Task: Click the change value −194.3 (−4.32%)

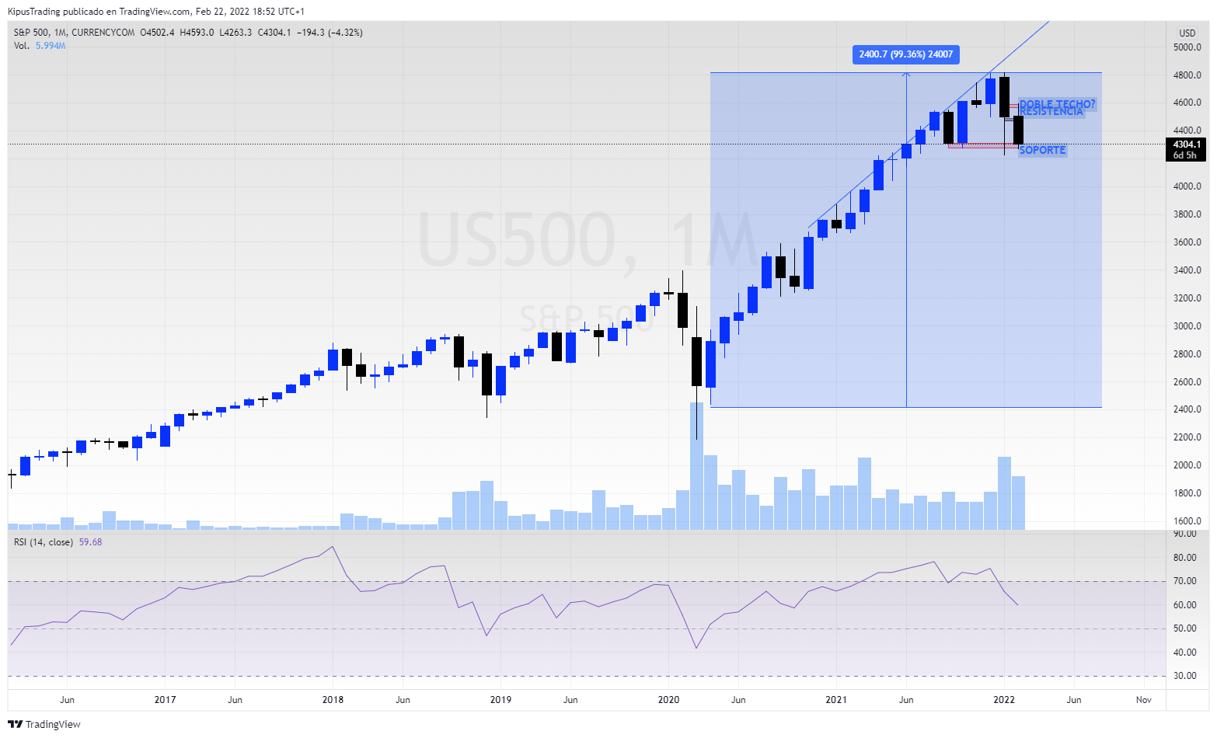Action: (330, 33)
